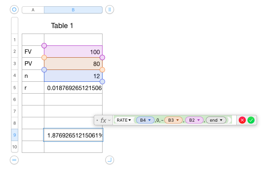Click the add columns handle with vertical bars
270x173 pixels.
(110, 9)
